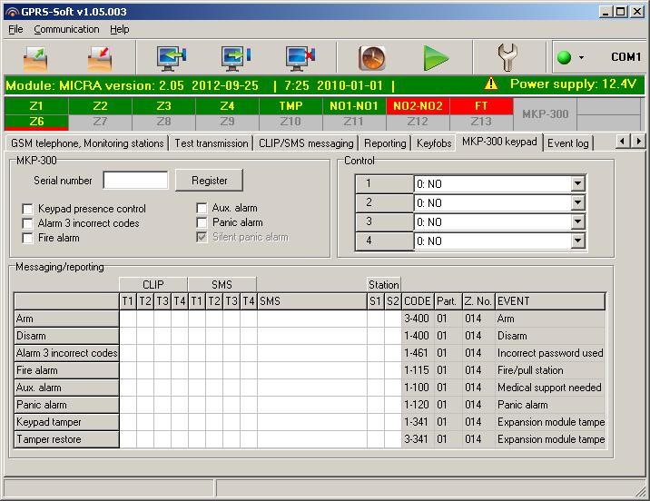The image size is (650, 501).
Task: Click the Panic alarm row S2 cell
Action: click(392, 405)
